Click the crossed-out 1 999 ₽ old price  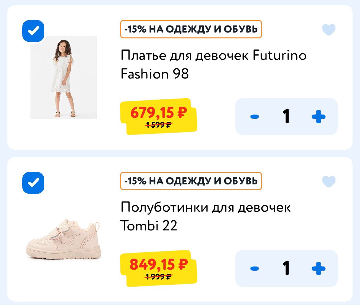(x=158, y=276)
